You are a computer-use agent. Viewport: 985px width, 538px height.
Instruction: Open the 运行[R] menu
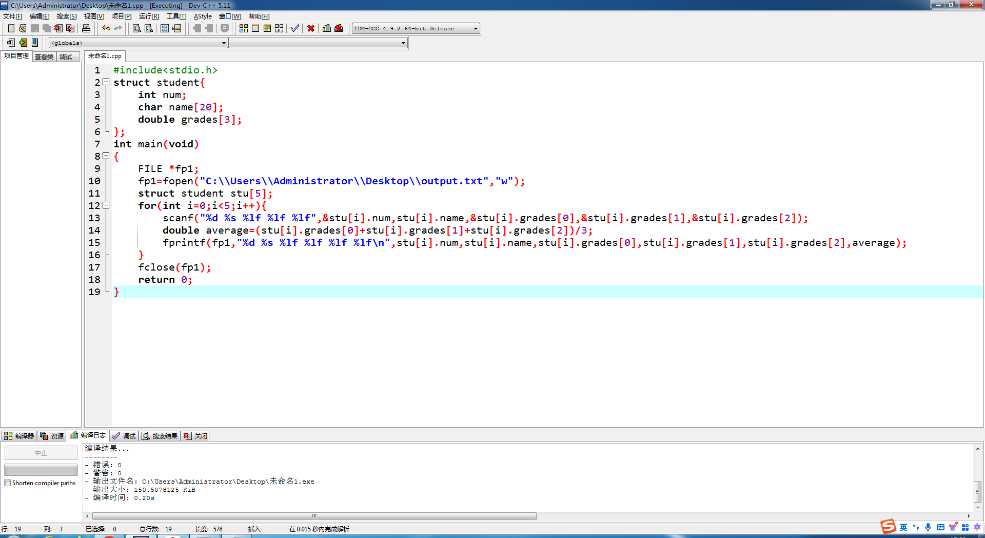[149, 16]
